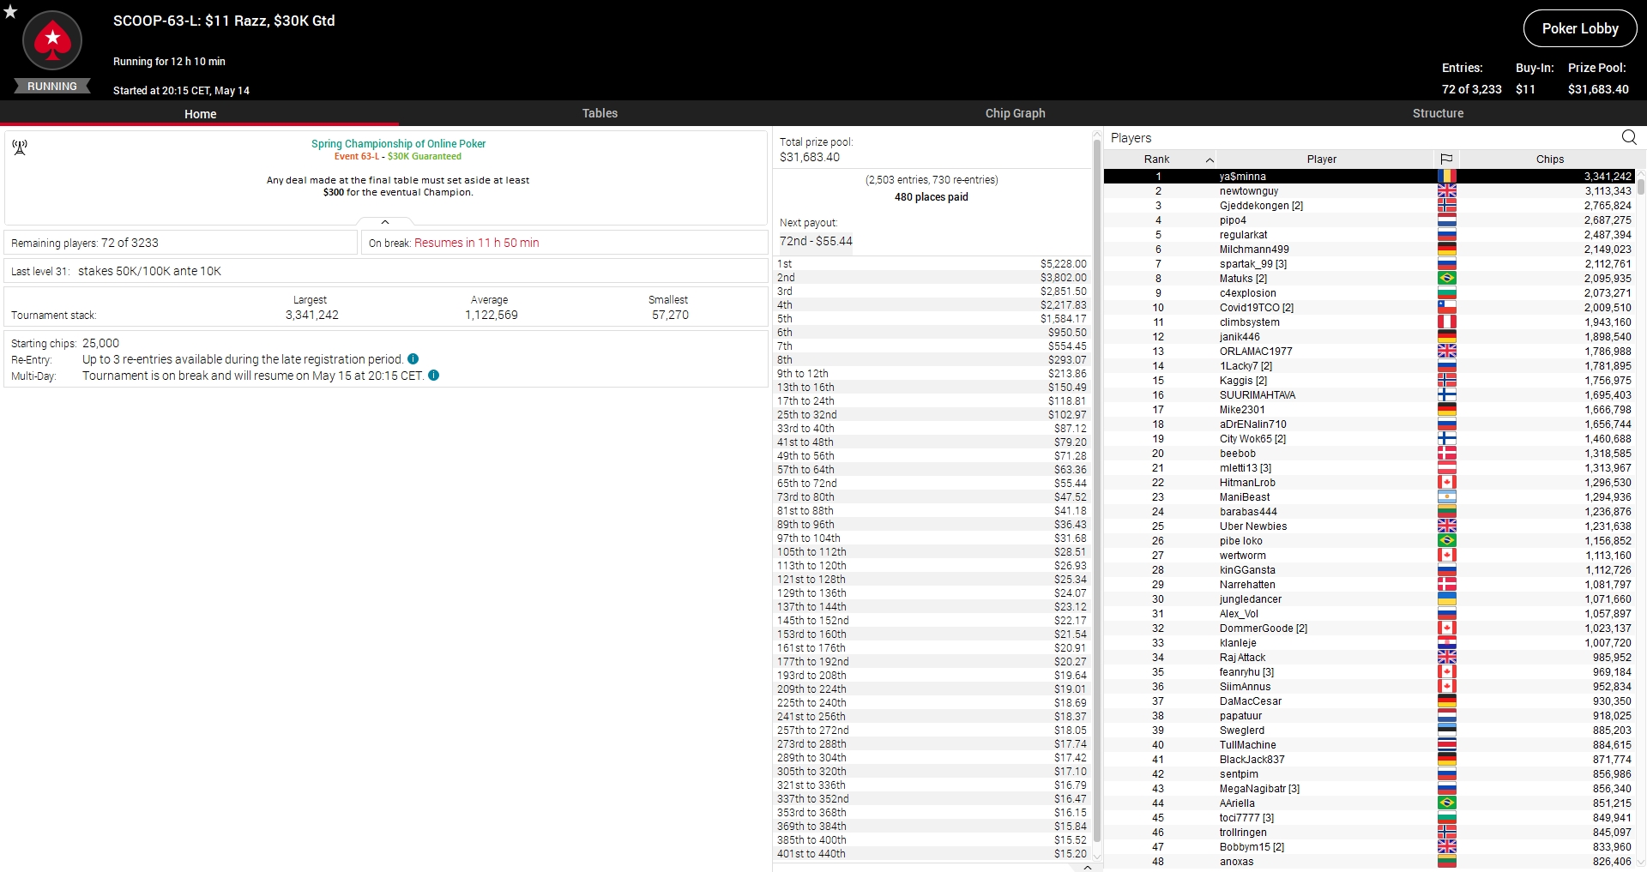Click the flag icon beside AAriella
Image resolution: width=1647 pixels, height=872 pixels.
click(x=1446, y=803)
